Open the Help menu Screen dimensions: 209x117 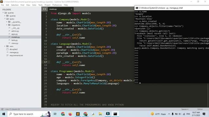[66, 5]
